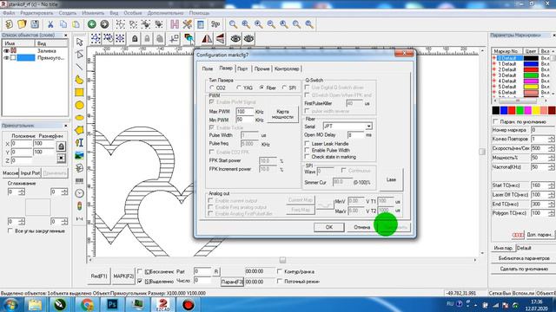
Task: Click the Парам(F3) button
Action: point(232,282)
